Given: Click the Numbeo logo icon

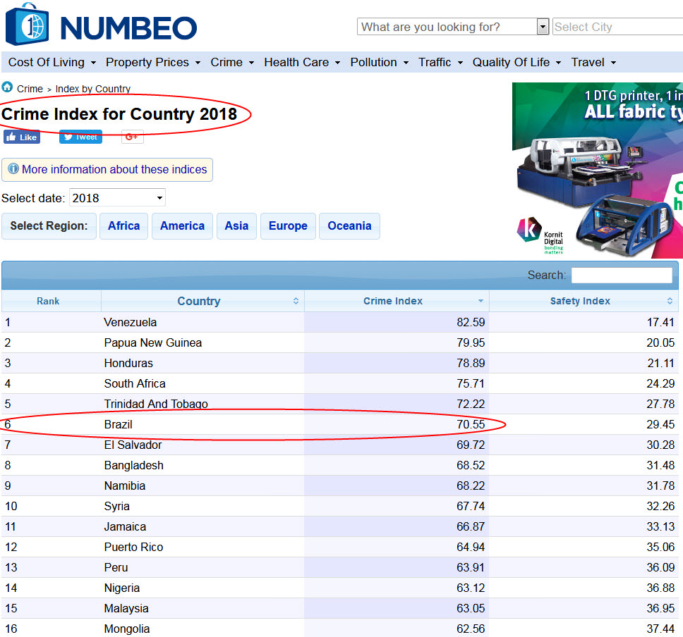Looking at the screenshot, I should (28, 25).
